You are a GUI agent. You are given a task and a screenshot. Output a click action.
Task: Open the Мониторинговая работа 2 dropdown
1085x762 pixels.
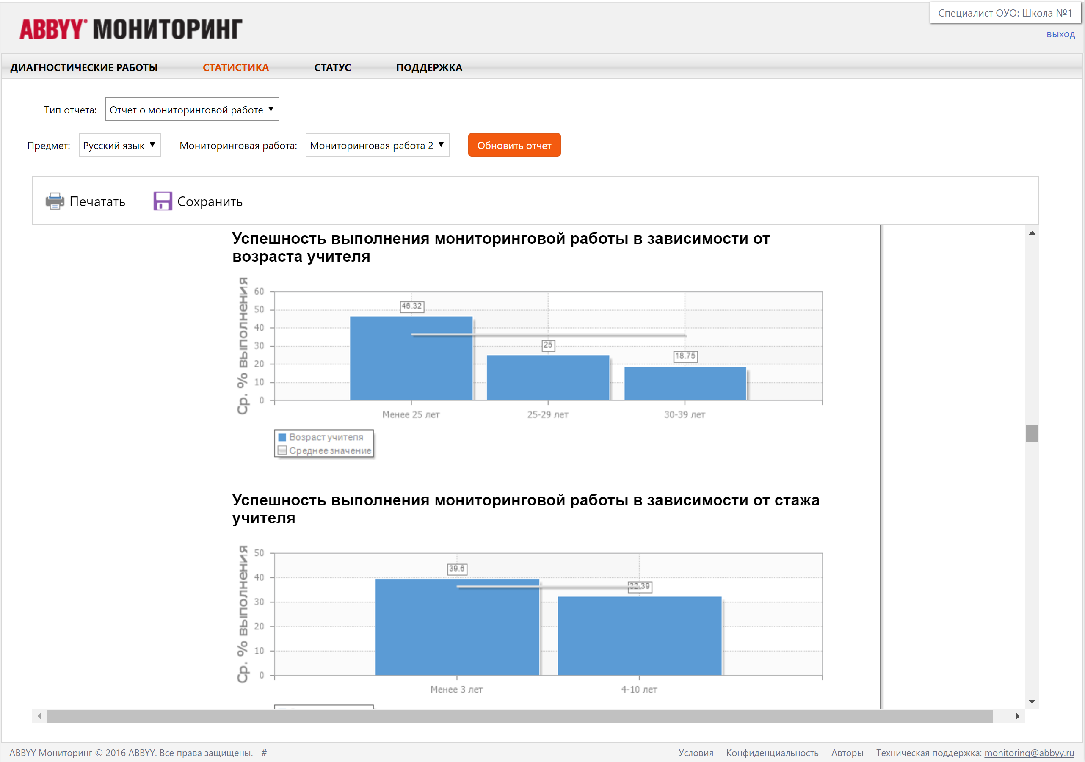377,145
